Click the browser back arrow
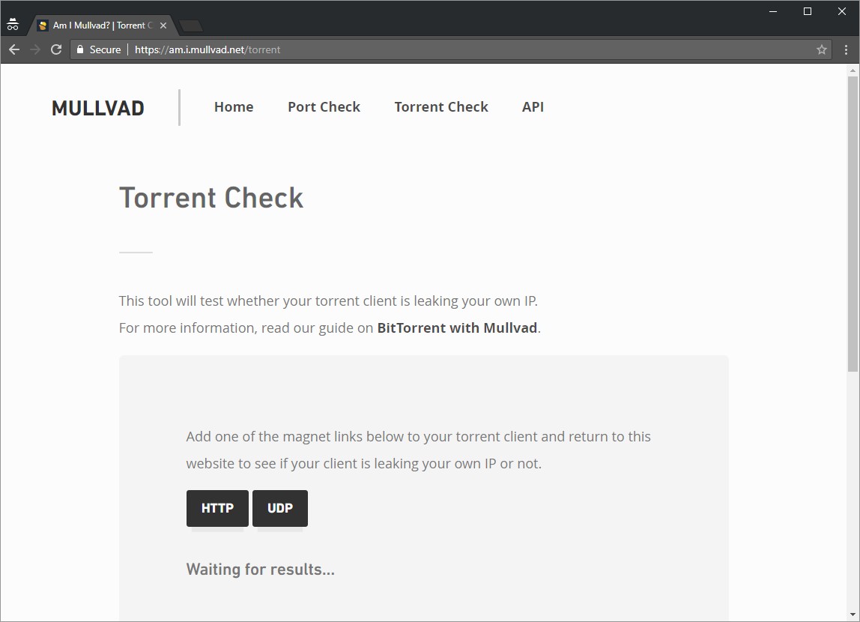860x622 pixels. pyautogui.click(x=14, y=50)
